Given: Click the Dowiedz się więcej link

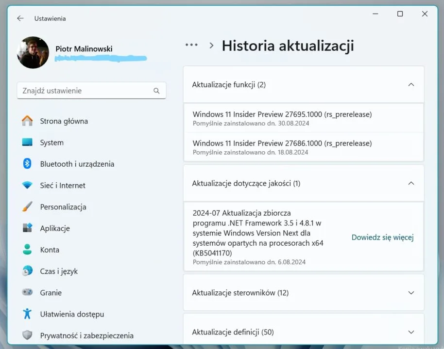Looking at the screenshot, I should click(x=382, y=238).
